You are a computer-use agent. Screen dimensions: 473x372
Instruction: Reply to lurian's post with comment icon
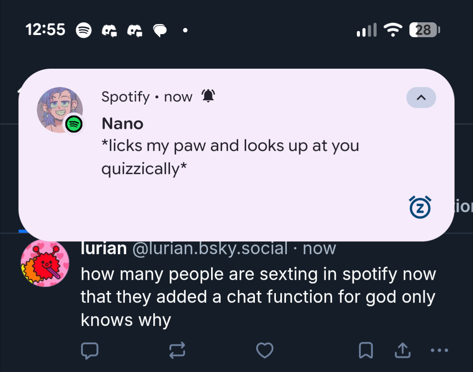(89, 350)
